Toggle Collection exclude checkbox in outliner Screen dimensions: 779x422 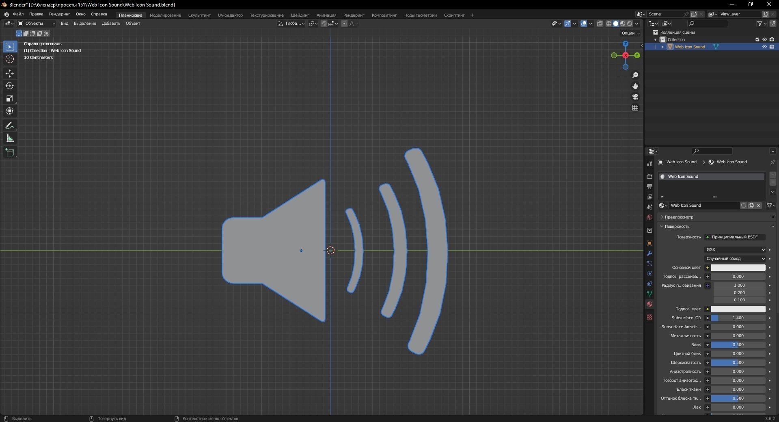click(x=757, y=39)
